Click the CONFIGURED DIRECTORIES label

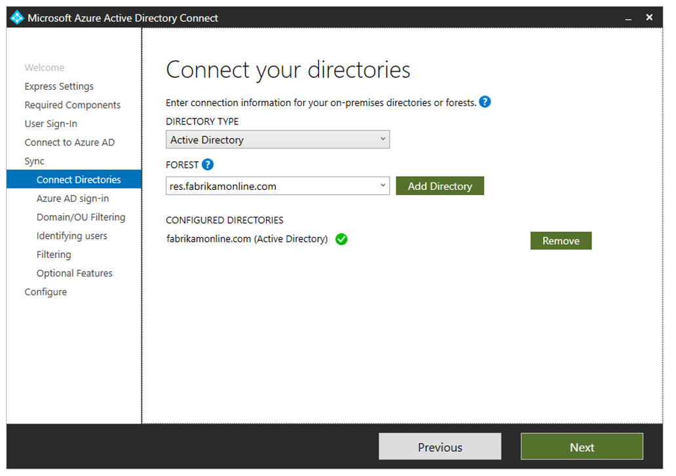(225, 220)
